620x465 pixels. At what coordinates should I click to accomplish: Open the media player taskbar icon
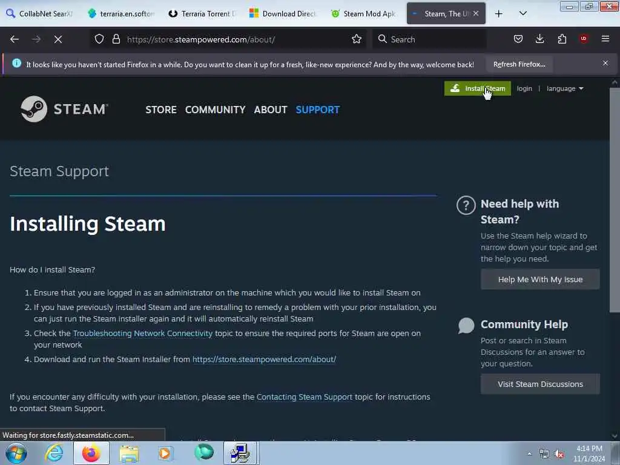point(165,453)
